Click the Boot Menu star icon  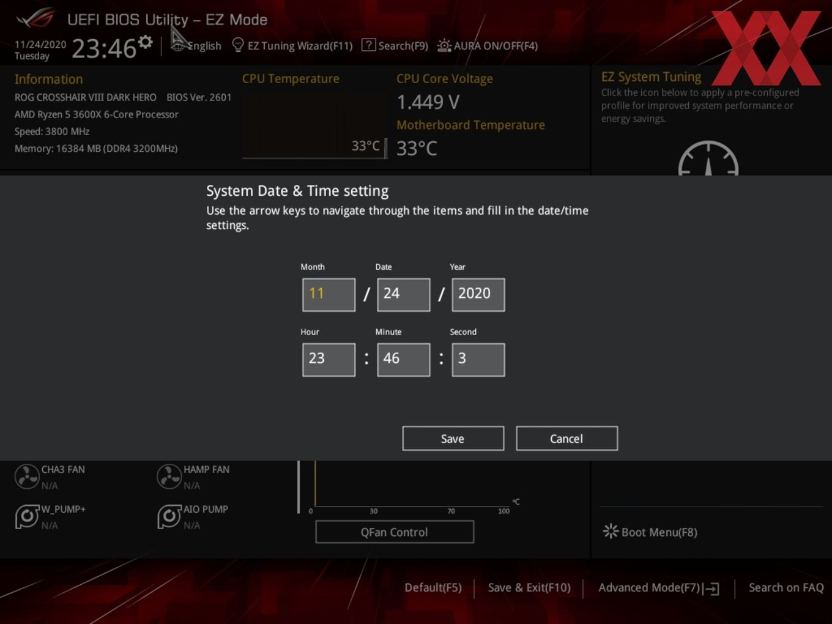pyautogui.click(x=610, y=531)
